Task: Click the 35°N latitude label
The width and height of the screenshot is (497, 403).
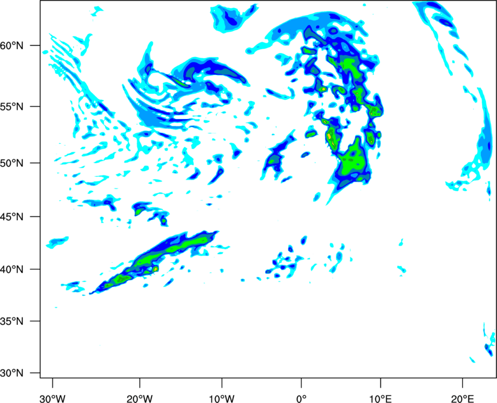Action: pos(12,321)
